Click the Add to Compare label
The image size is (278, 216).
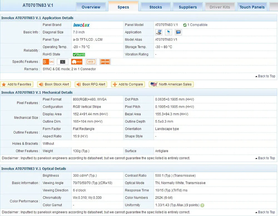(131, 84)
